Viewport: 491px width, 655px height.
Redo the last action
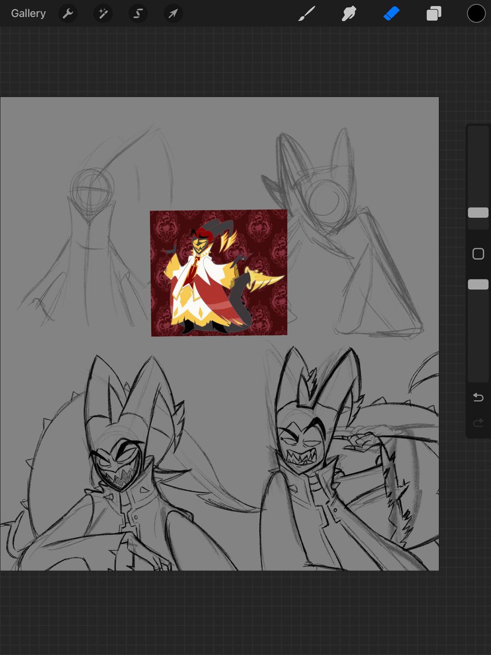(x=478, y=422)
